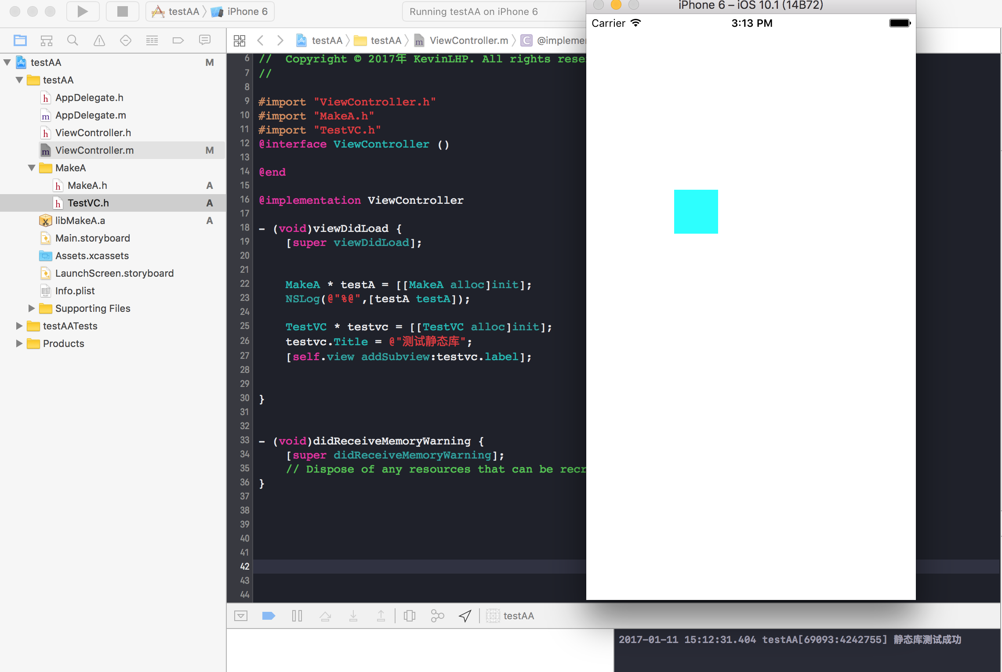The image size is (1002, 672).
Task: Open the Breakpoint navigator icon
Action: point(178,40)
